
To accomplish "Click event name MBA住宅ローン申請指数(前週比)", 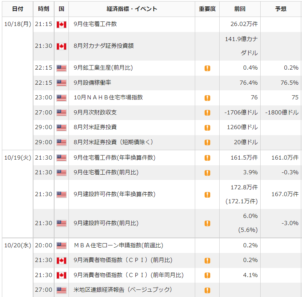I will click(118, 245).
